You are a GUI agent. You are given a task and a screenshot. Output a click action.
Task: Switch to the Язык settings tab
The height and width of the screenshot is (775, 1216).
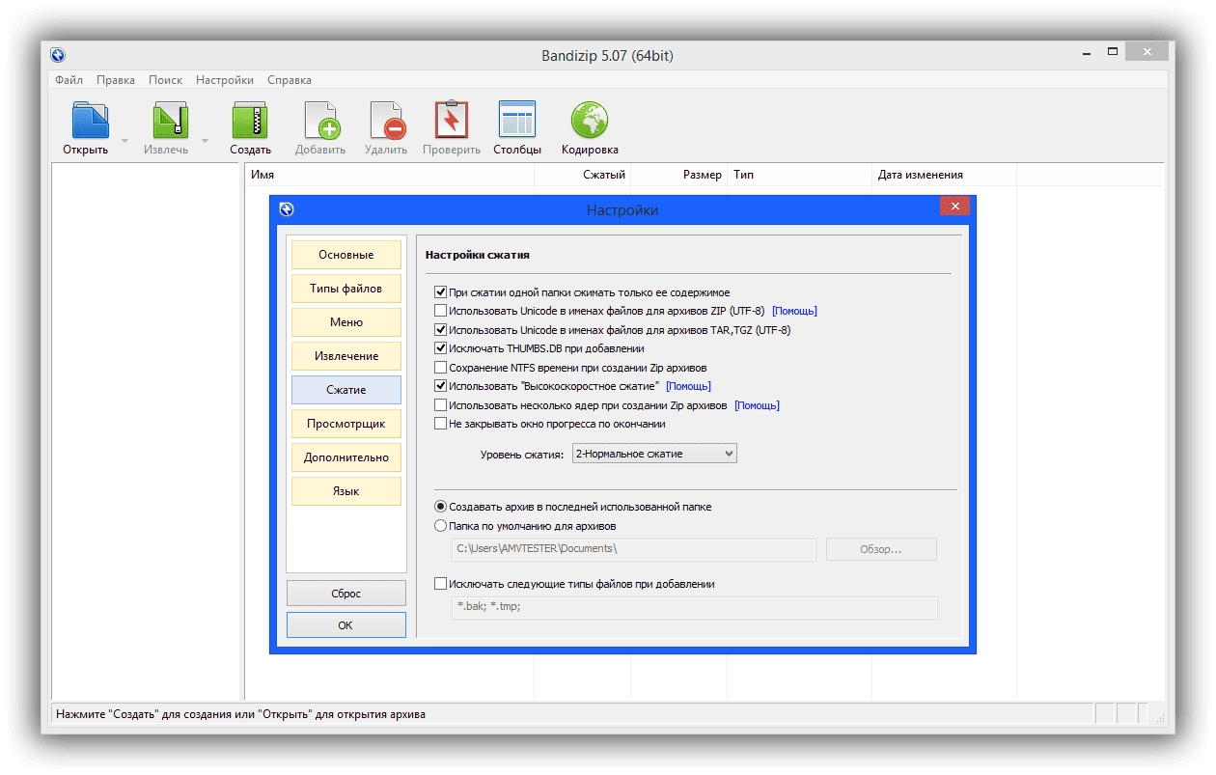(346, 491)
